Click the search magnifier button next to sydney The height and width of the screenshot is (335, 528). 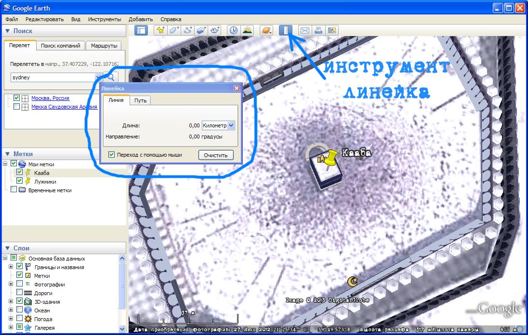[x=110, y=77]
